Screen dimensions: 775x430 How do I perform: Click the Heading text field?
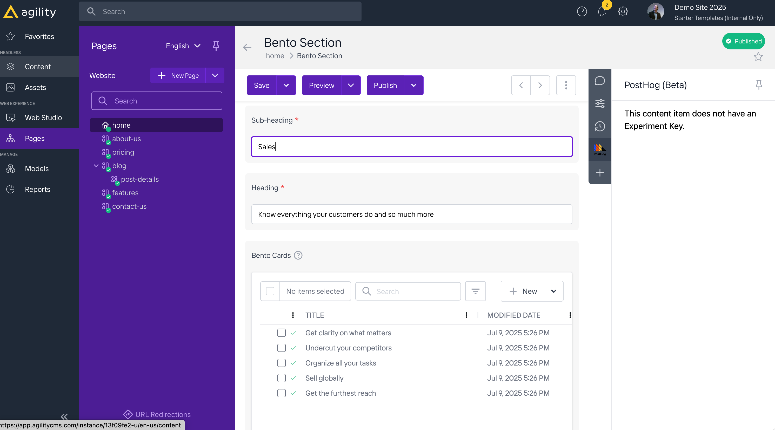click(411, 214)
